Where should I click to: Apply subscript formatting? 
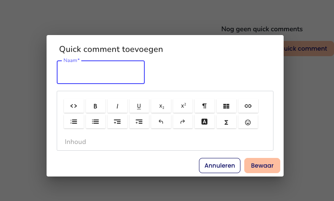pyautogui.click(x=161, y=106)
